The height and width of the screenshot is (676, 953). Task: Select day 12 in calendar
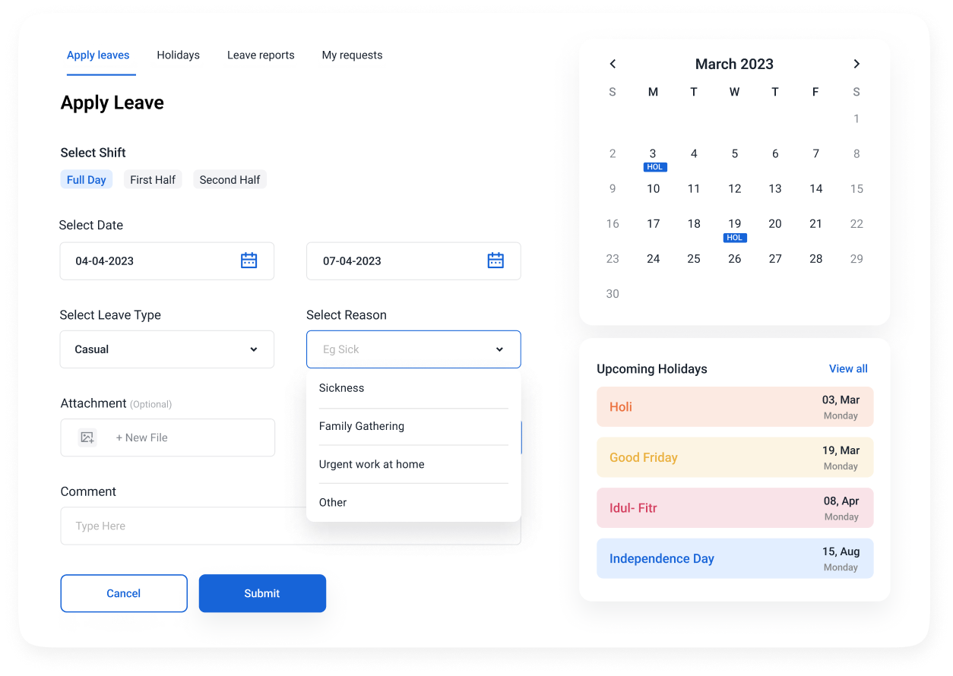(x=734, y=188)
